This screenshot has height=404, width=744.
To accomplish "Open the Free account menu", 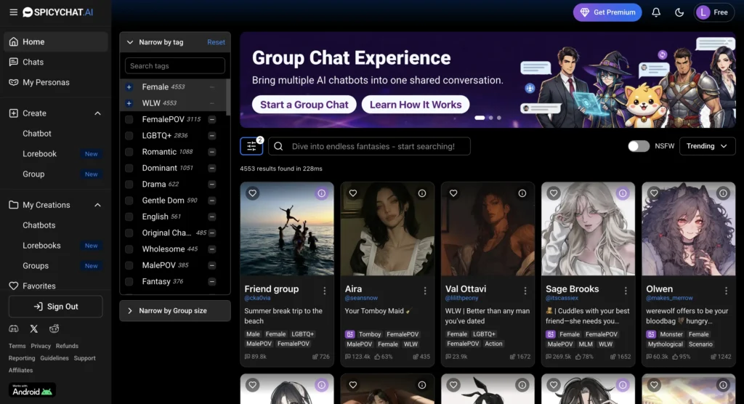I will [x=713, y=12].
